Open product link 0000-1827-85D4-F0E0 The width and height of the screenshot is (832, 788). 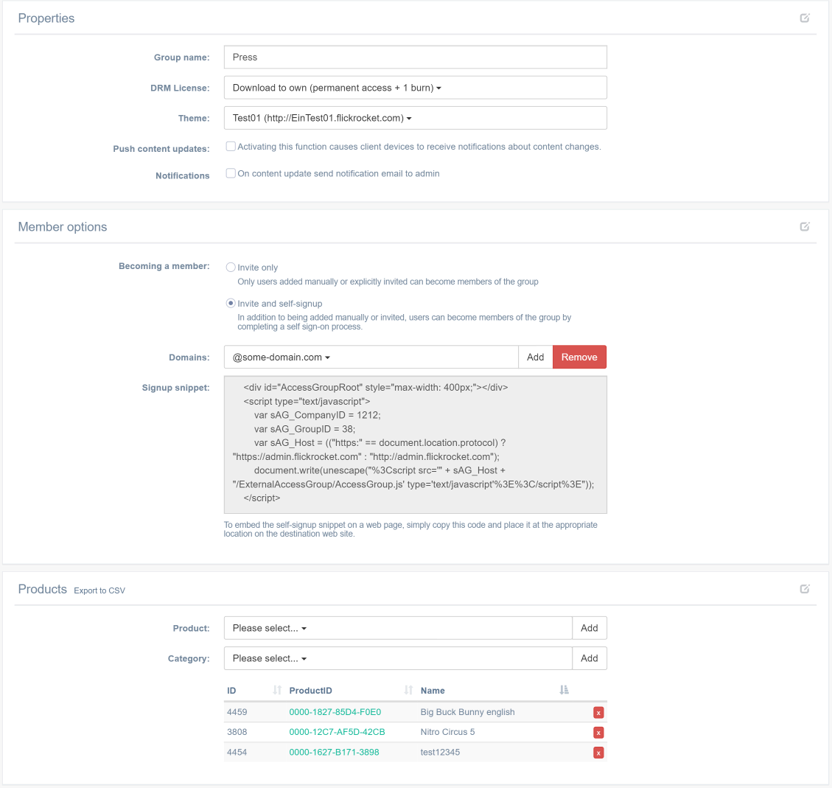(335, 712)
